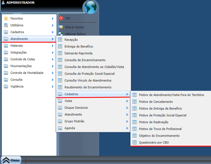Image resolution: width=211 pixels, height=164 pixels.
Task: Expand the Visita submenu arrow
Action: coord(127,101)
